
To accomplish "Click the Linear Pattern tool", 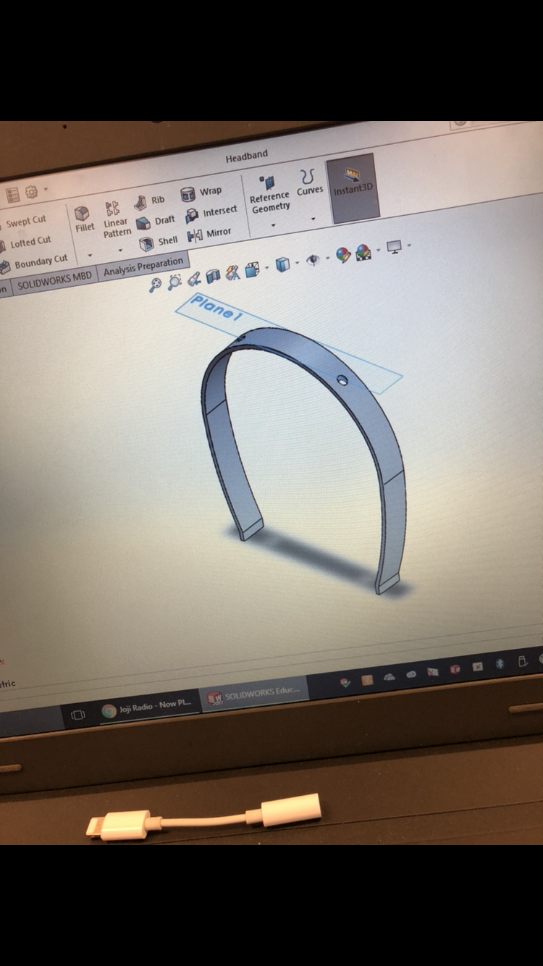I will [115, 220].
